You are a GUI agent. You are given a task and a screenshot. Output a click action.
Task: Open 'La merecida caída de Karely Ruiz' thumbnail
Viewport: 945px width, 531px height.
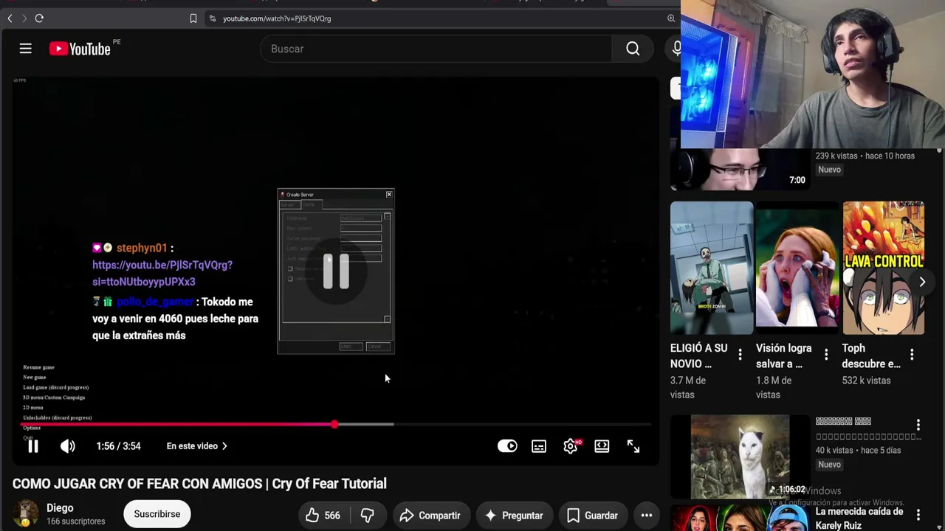click(739, 517)
